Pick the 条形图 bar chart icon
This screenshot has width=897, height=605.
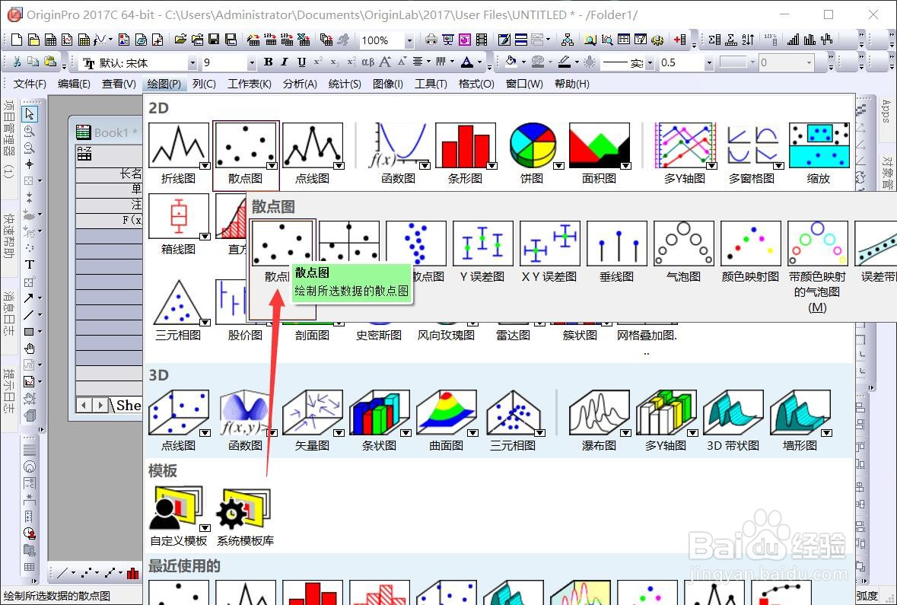[465, 146]
